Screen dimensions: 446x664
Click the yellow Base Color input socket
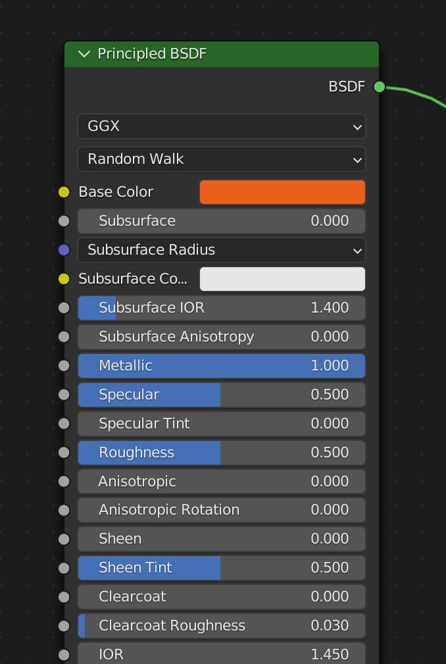[64, 192]
